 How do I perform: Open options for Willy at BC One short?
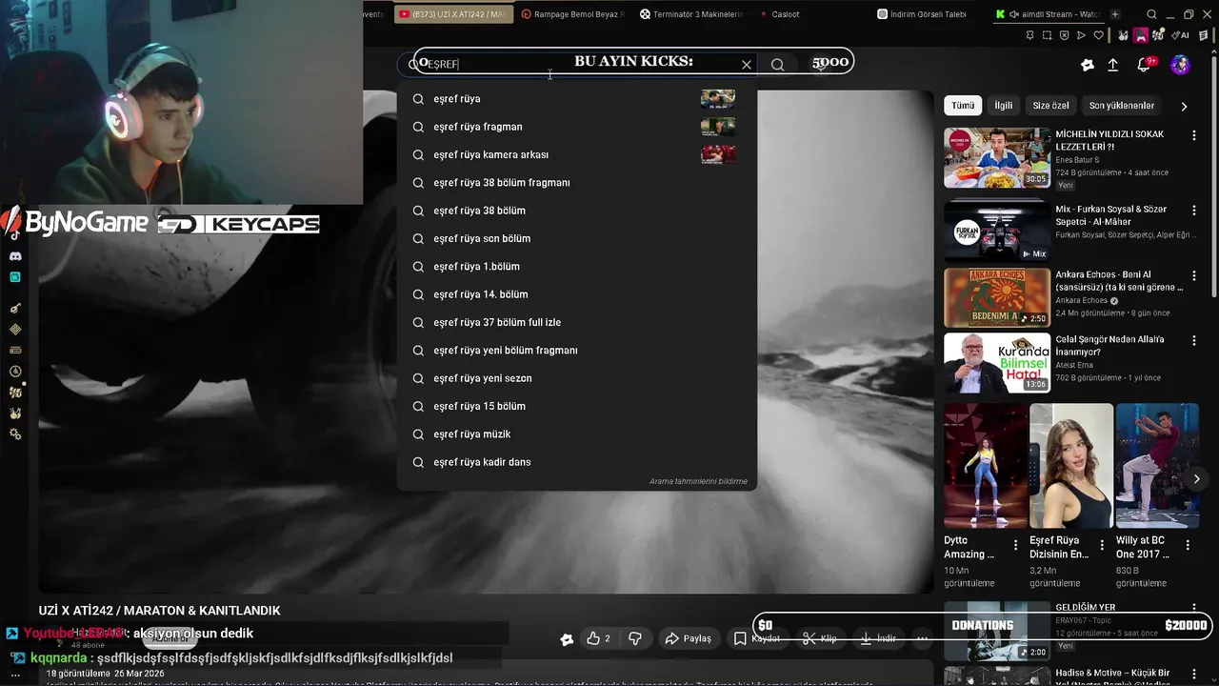pos(1188,546)
